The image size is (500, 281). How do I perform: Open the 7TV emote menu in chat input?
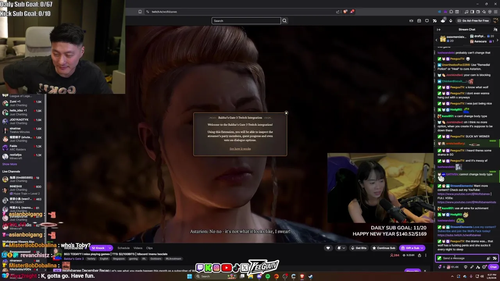coord(495,258)
